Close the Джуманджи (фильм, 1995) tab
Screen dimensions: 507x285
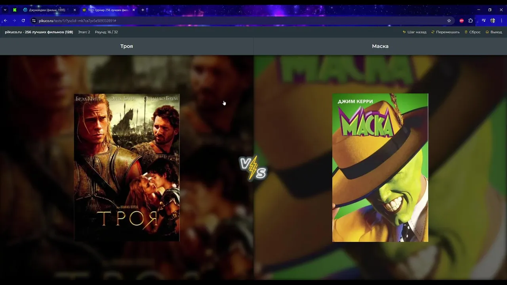click(x=74, y=10)
